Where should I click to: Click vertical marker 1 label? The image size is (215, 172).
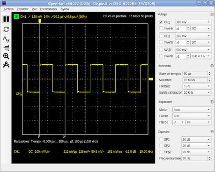(38, 137)
